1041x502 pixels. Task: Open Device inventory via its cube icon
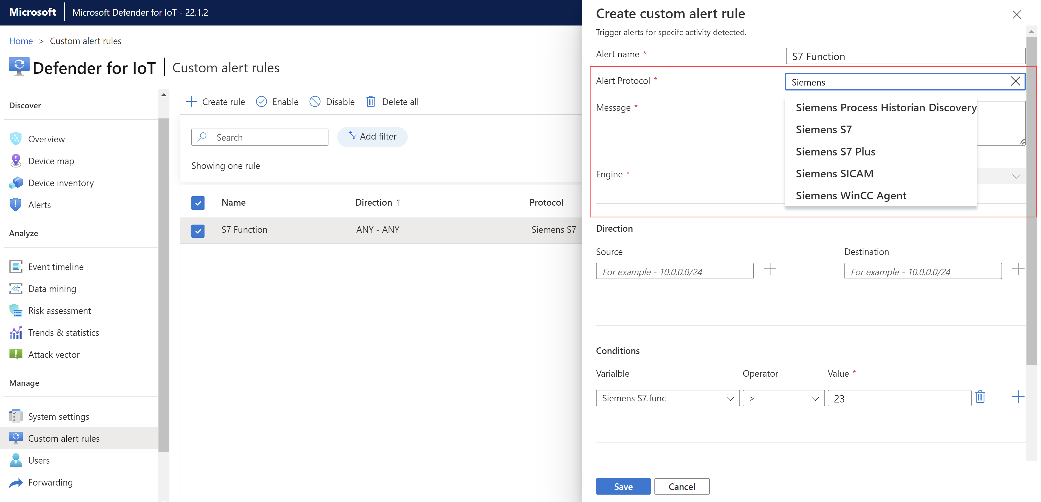(x=15, y=183)
